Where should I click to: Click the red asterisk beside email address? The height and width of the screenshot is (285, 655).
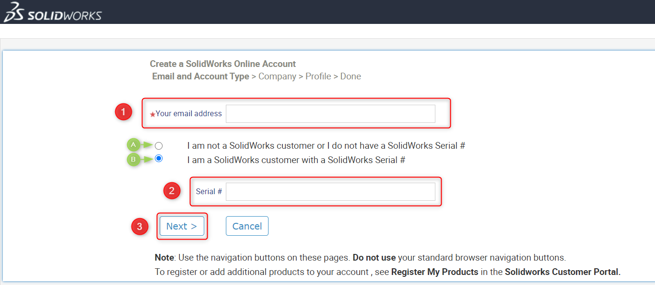coord(152,114)
